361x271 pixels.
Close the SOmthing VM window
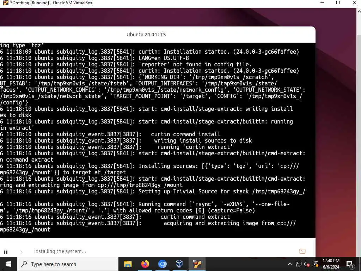click(x=354, y=3)
